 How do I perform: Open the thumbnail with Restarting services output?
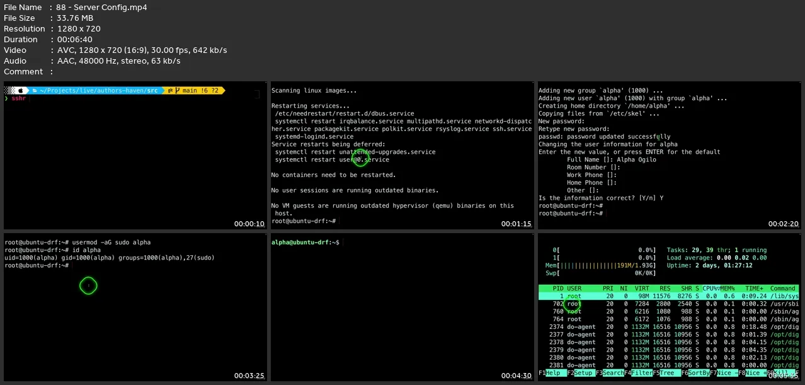click(402, 156)
